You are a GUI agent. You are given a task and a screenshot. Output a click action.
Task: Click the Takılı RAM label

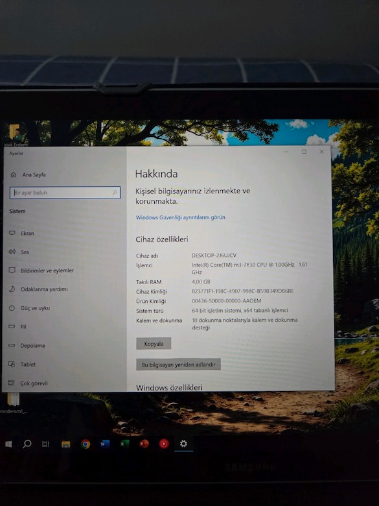coord(148,282)
